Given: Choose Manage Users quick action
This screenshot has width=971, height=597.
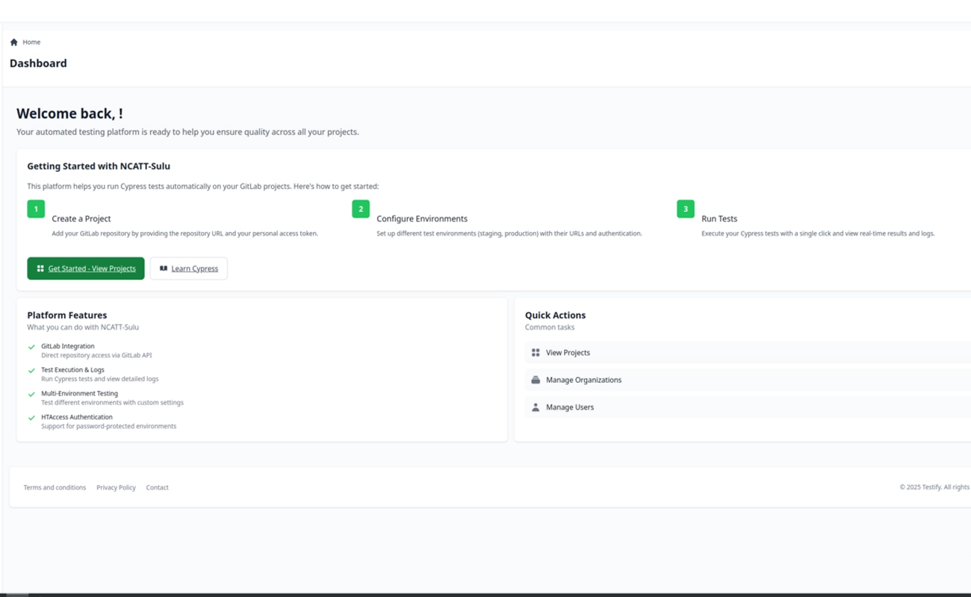Looking at the screenshot, I should pyautogui.click(x=570, y=407).
